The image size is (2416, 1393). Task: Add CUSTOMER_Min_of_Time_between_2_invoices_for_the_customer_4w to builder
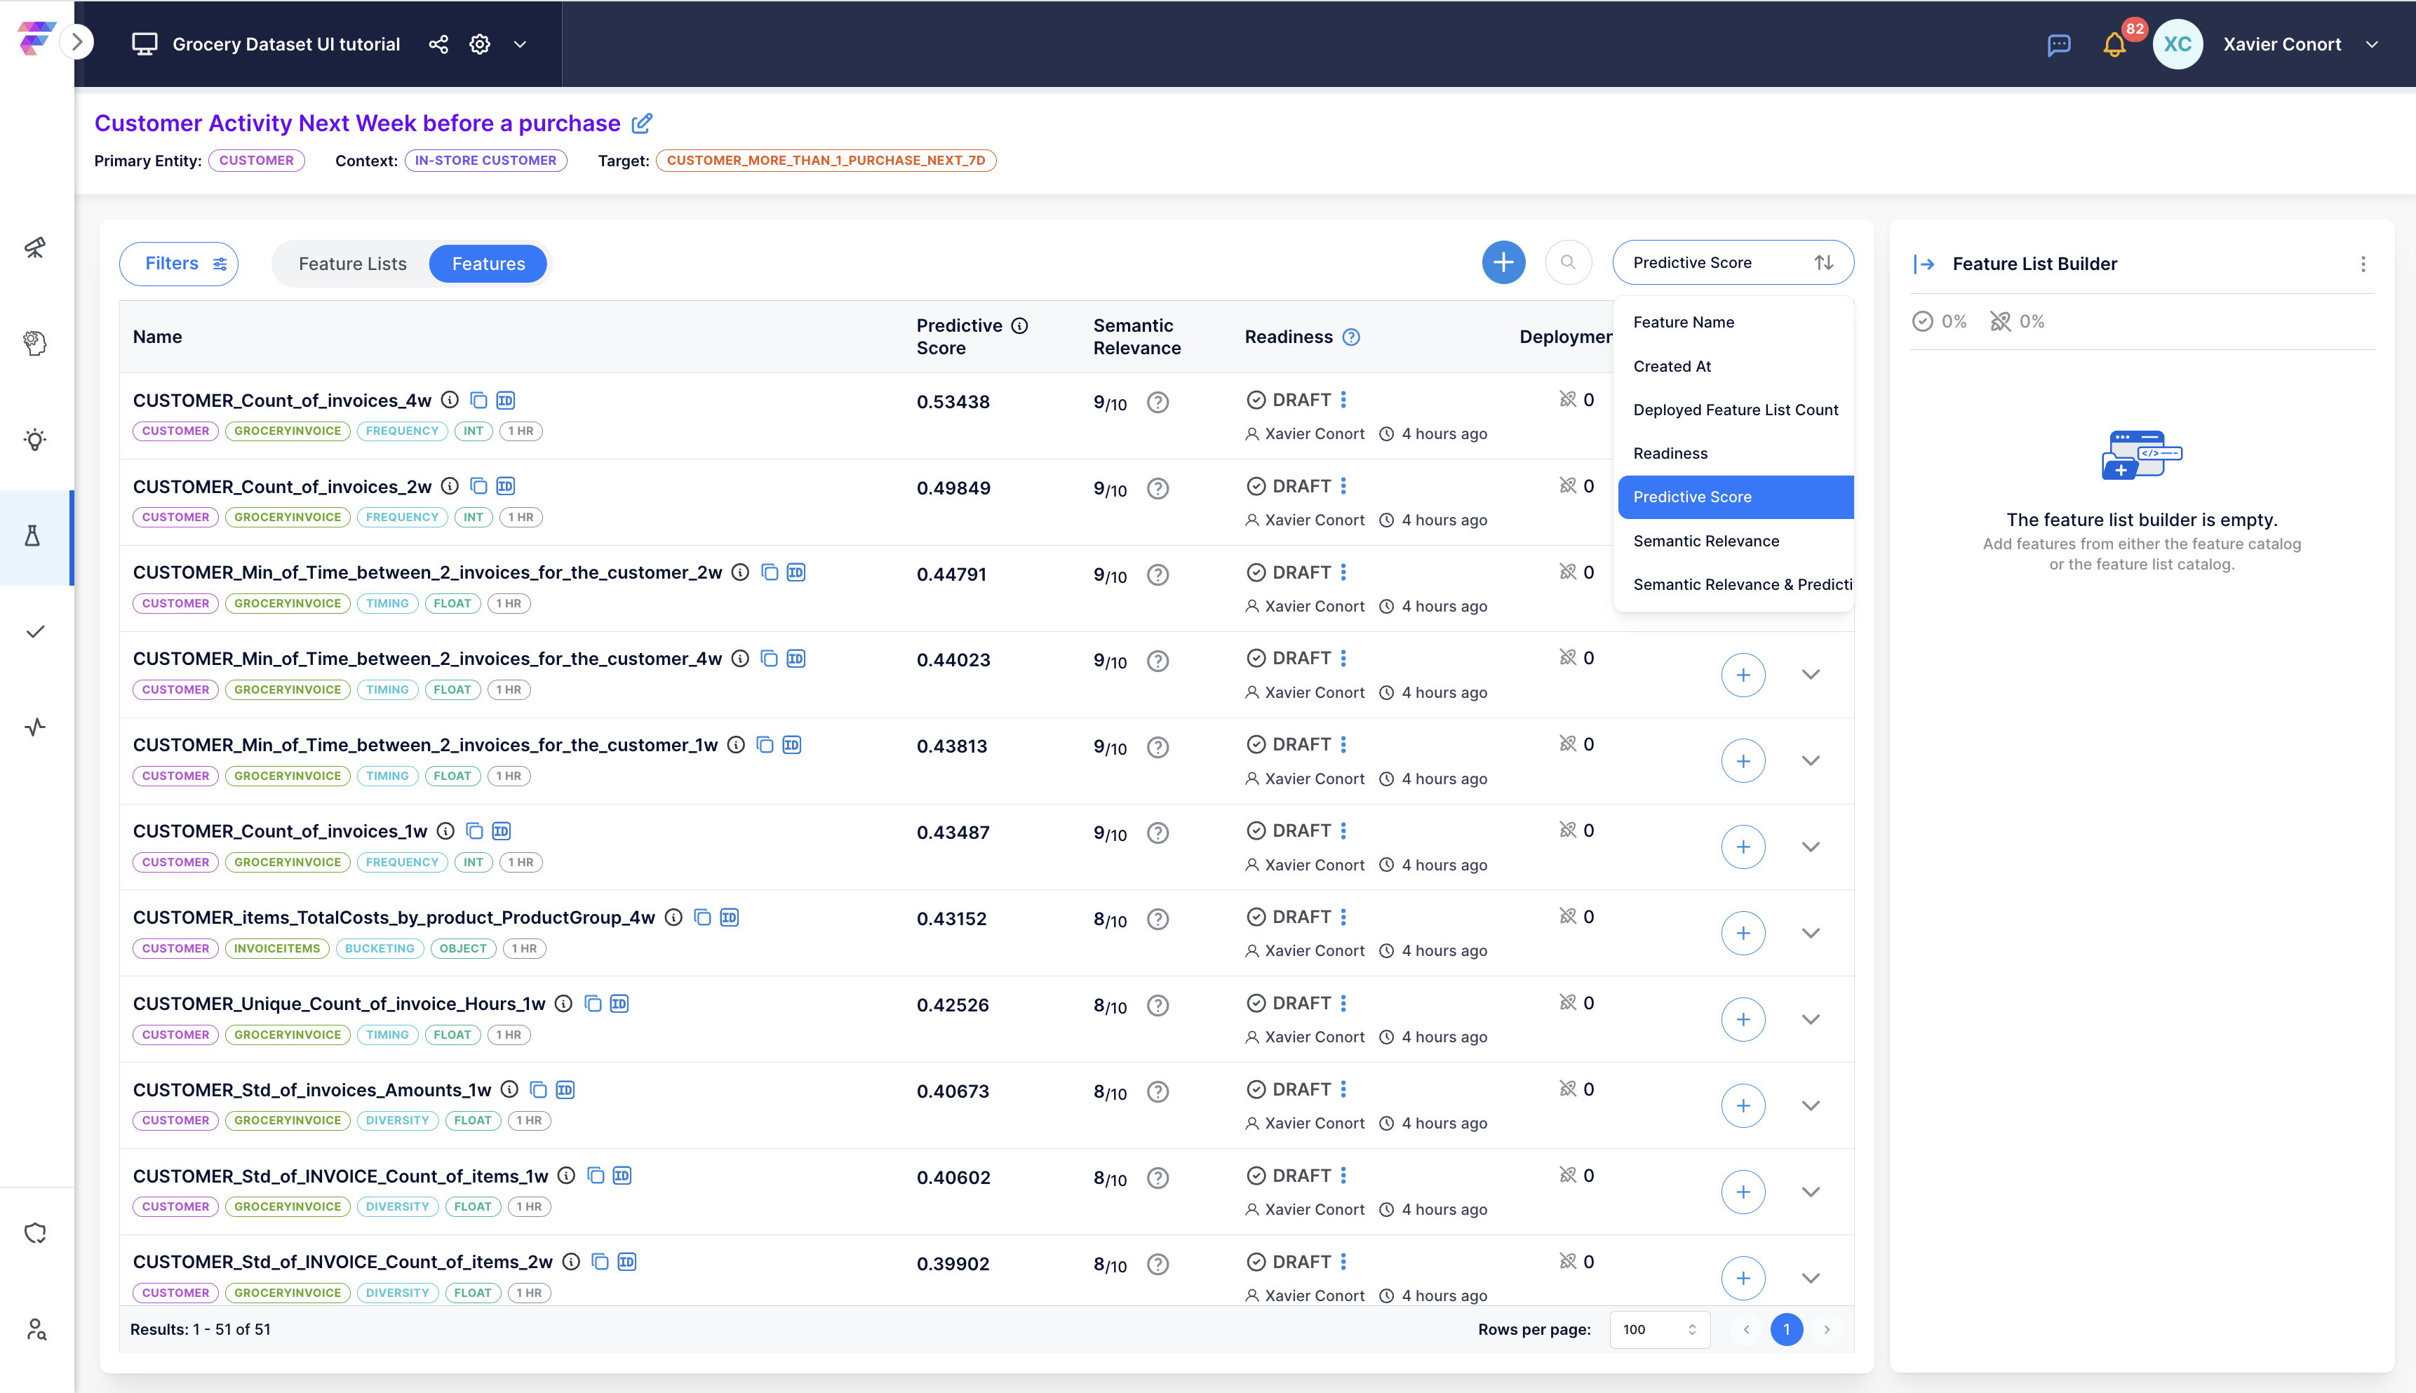pos(1743,675)
